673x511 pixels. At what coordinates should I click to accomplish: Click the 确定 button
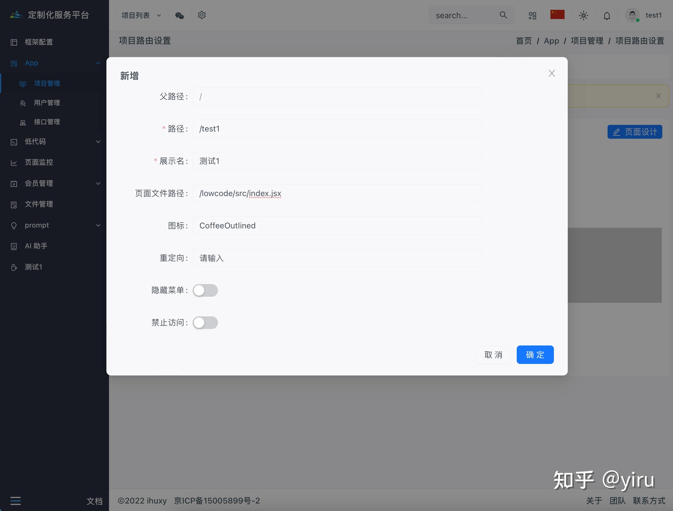[535, 355]
